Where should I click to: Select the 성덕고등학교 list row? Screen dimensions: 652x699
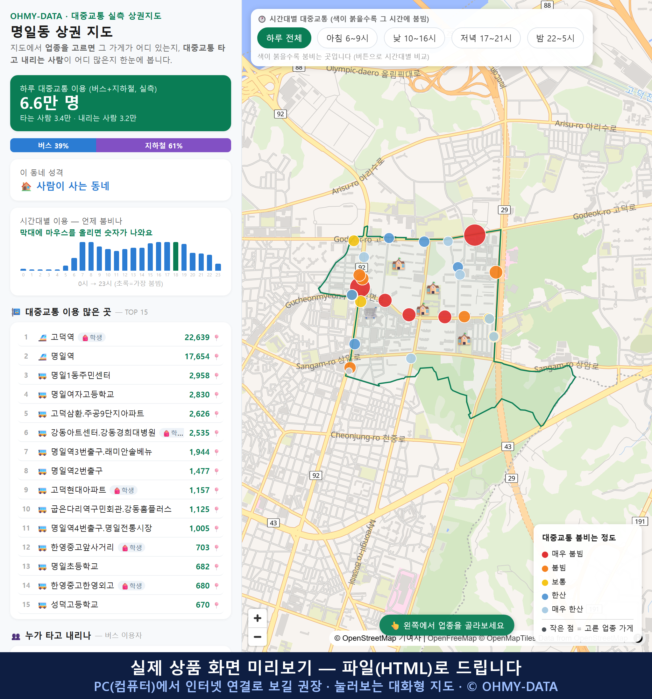(121, 605)
